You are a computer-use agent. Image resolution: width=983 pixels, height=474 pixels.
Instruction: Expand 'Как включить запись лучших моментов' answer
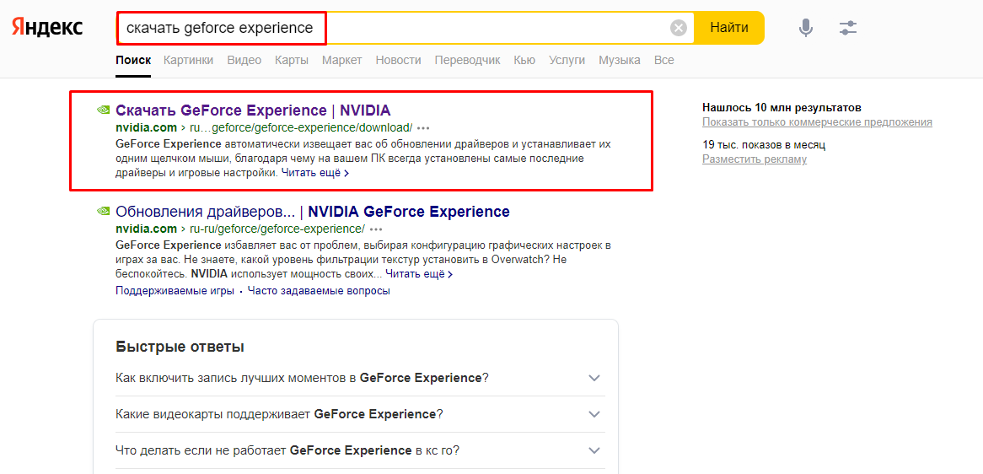click(360, 378)
